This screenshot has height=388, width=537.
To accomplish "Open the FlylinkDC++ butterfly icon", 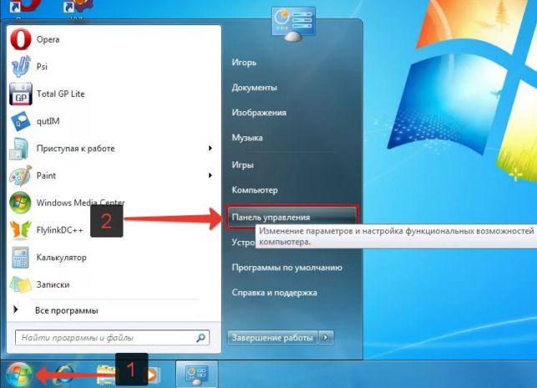I will [21, 229].
